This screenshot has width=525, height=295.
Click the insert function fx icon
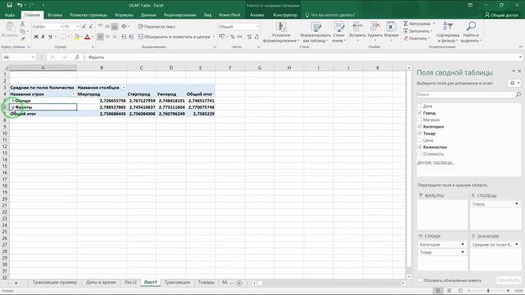77,57
